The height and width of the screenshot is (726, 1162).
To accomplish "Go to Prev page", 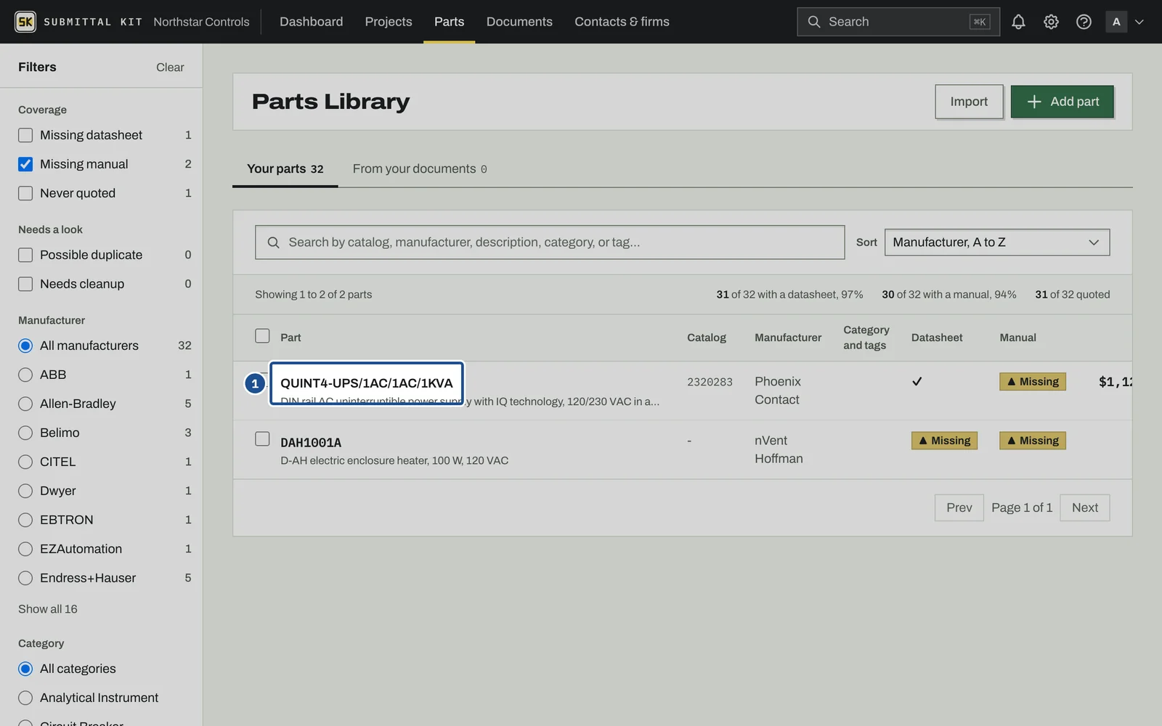I will pyautogui.click(x=959, y=507).
